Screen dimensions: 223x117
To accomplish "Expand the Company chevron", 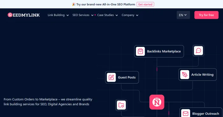I will click(x=137, y=15).
